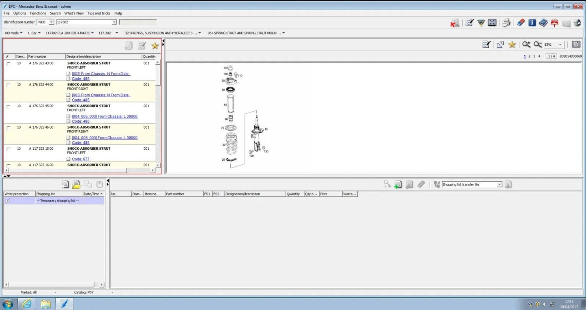Open the 53% zoom level dropdown
Image resolution: width=586 pixels, height=310 pixels.
[x=560, y=45]
